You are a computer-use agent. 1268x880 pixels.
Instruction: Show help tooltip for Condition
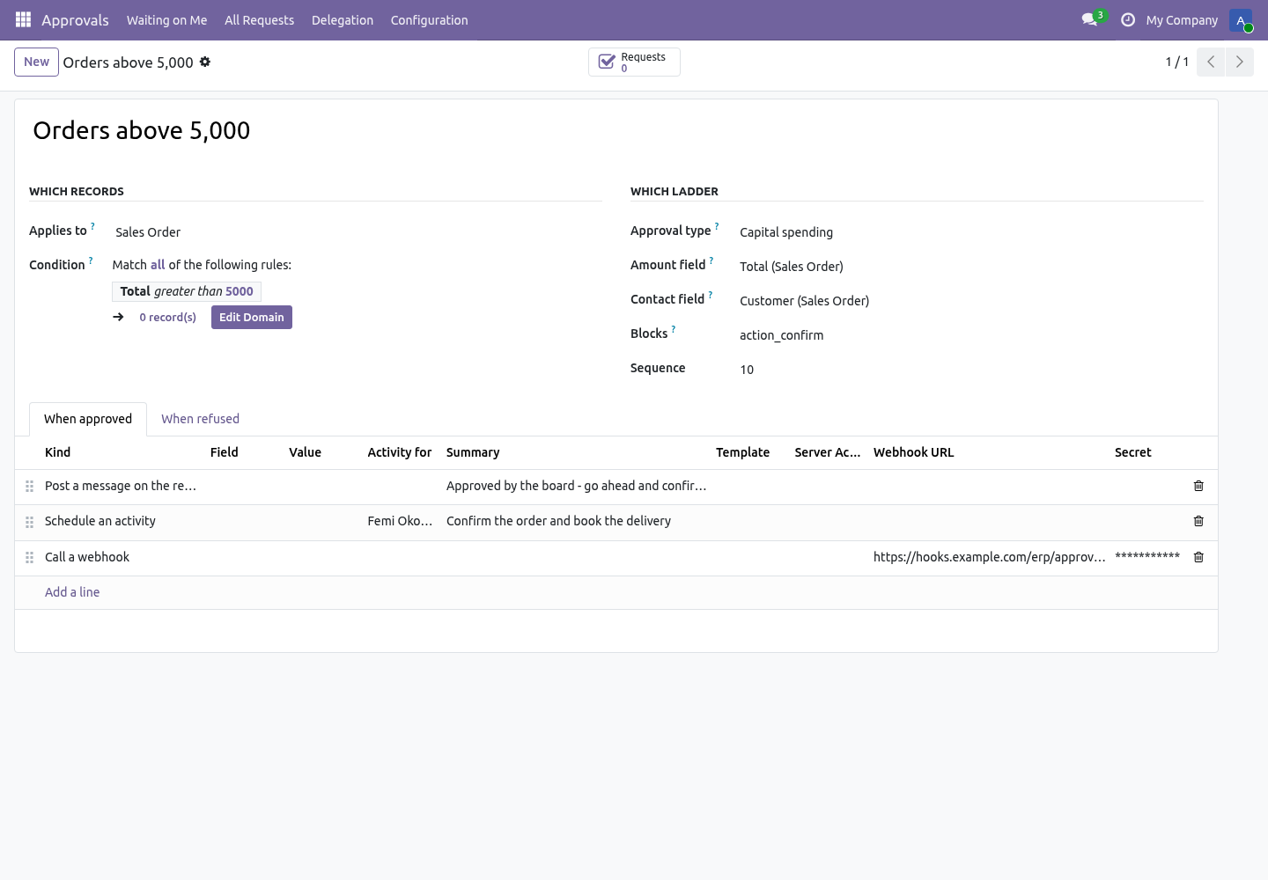(91, 260)
